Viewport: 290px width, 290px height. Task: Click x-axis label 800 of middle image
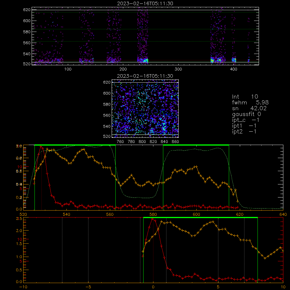(142, 142)
